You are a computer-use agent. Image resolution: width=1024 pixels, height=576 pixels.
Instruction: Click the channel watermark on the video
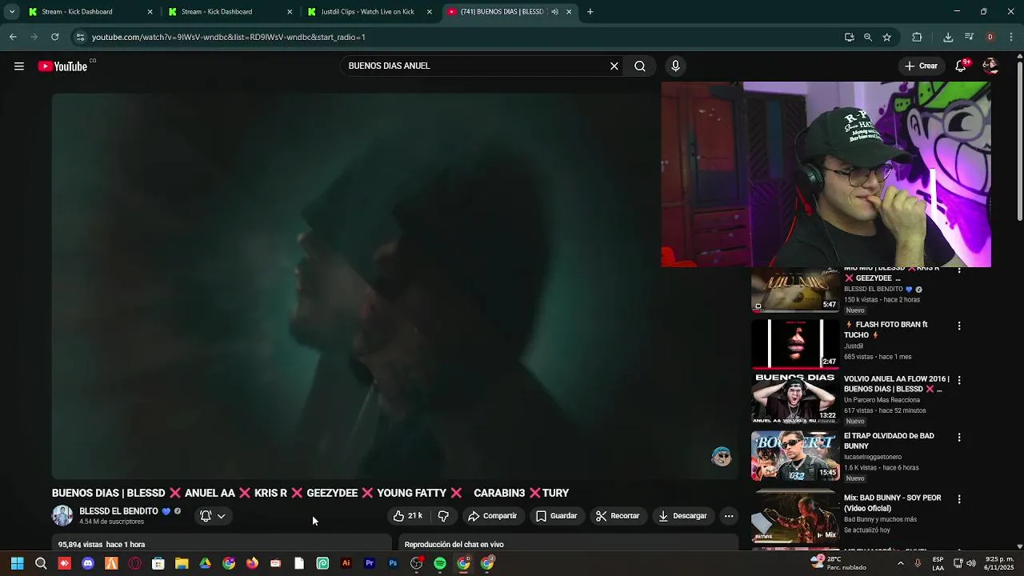click(722, 456)
